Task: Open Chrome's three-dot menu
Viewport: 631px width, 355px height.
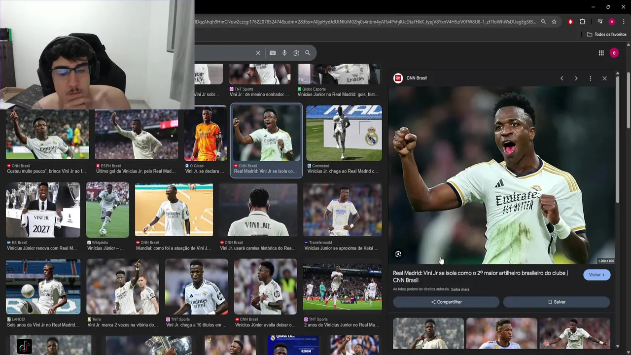Action: [624, 22]
